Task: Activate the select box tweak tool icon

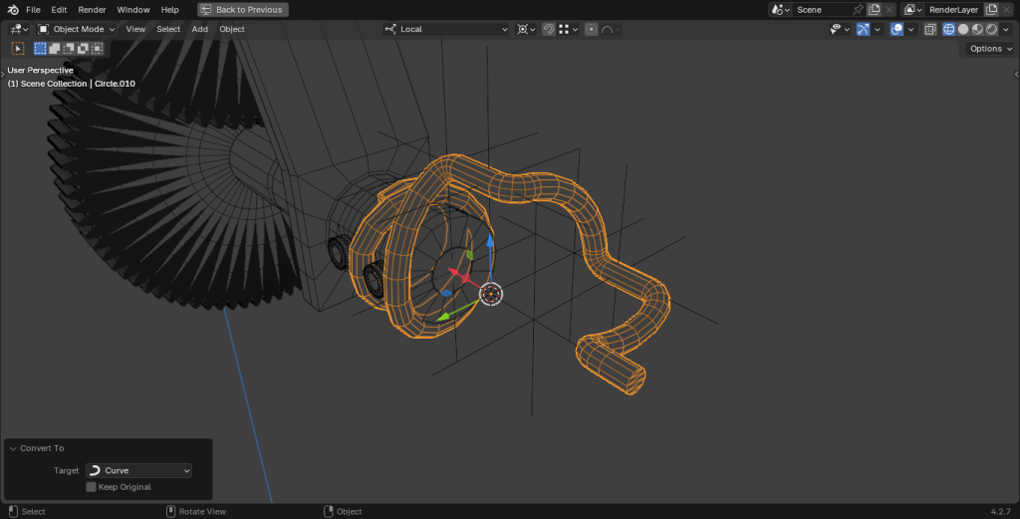Action: click(x=18, y=48)
